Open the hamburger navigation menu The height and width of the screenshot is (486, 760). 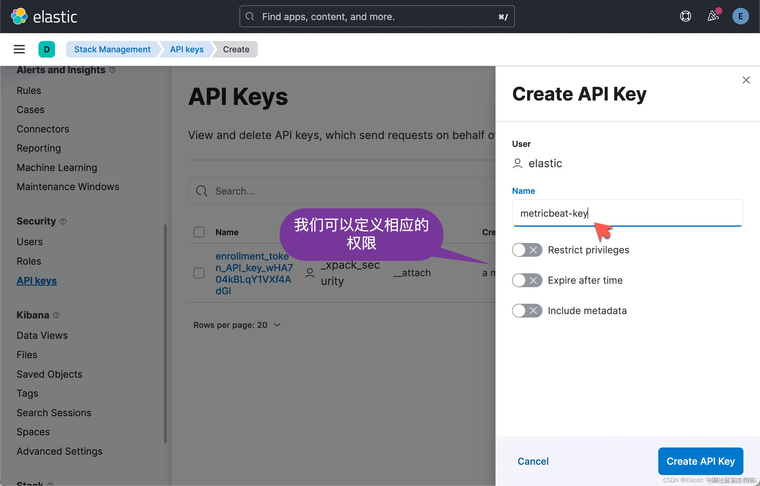point(19,49)
